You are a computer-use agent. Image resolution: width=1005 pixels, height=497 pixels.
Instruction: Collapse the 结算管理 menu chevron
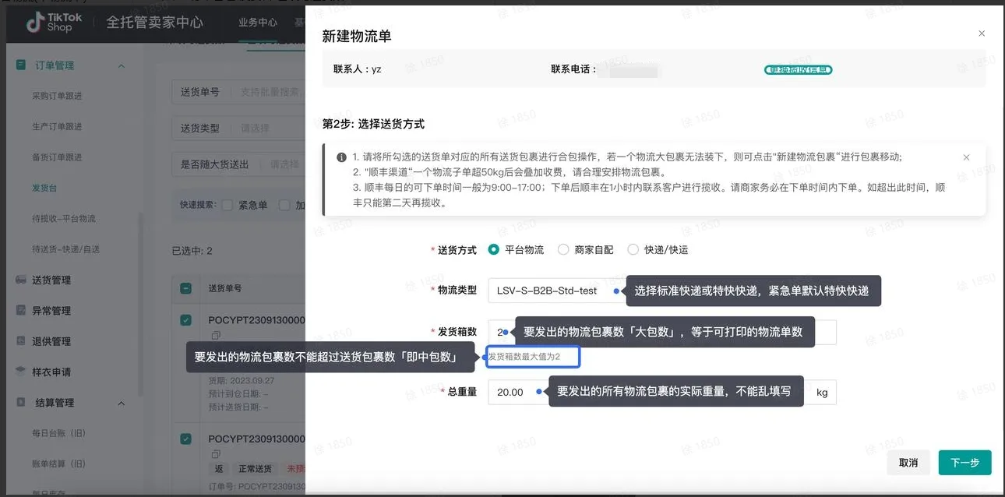tap(121, 404)
